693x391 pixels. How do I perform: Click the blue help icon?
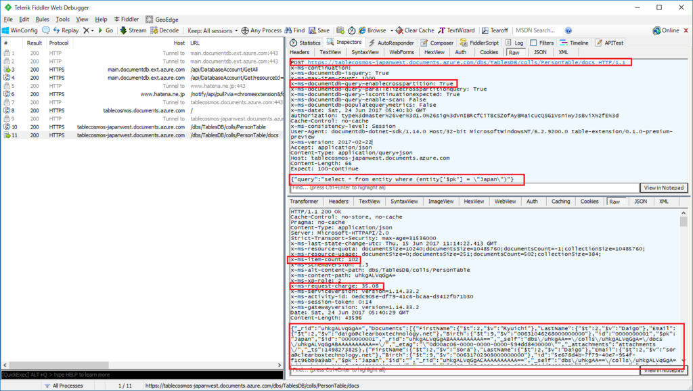568,30
